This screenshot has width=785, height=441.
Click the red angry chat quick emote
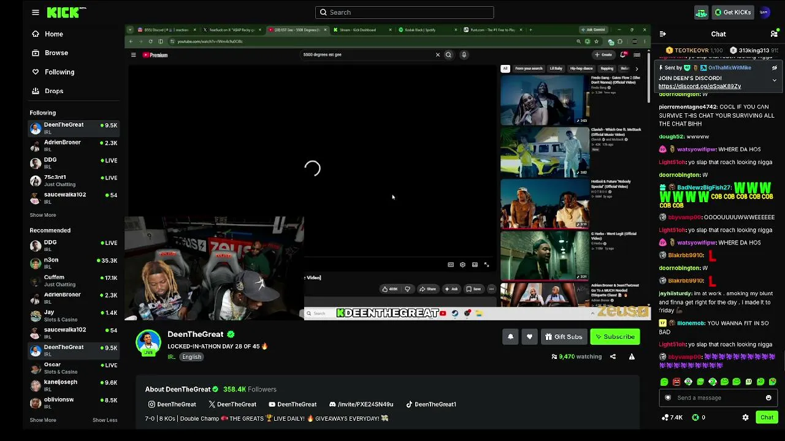click(x=676, y=382)
